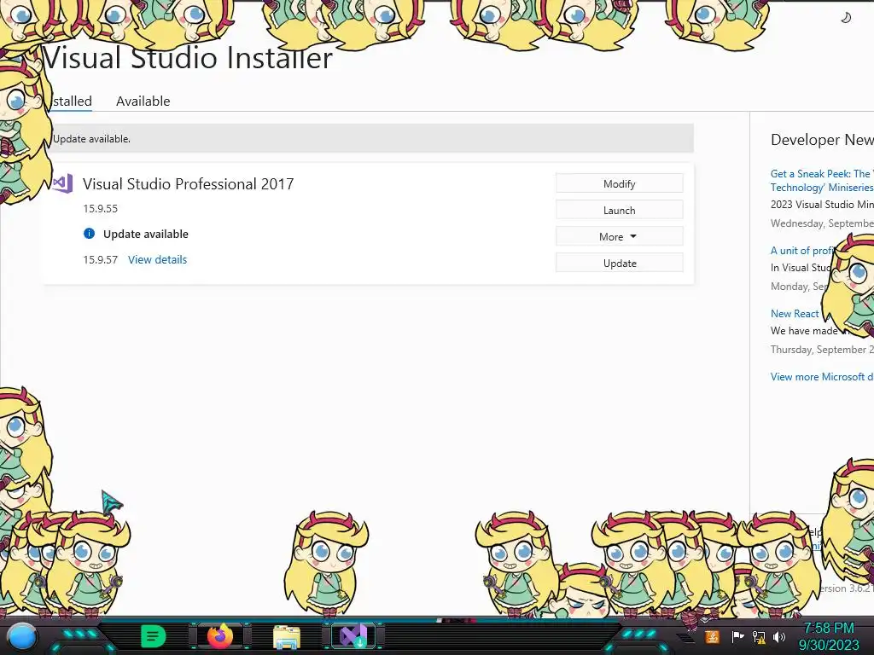Click the Update button
874x655 pixels.
click(620, 263)
